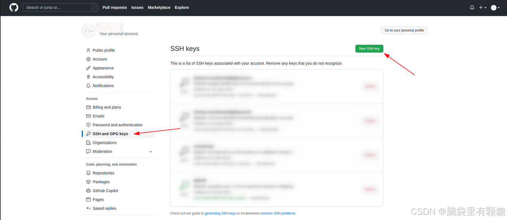Image resolution: width=507 pixels, height=220 pixels.
Task: Select SSH and GPG keys
Action: coord(111,134)
